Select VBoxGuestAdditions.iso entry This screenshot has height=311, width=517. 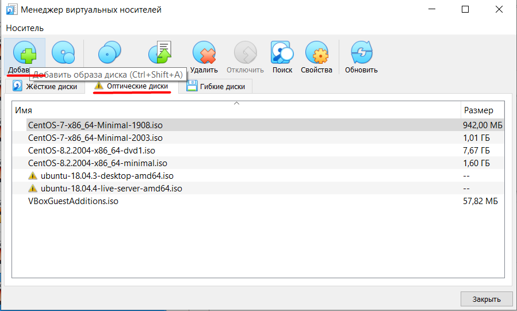[258, 201]
